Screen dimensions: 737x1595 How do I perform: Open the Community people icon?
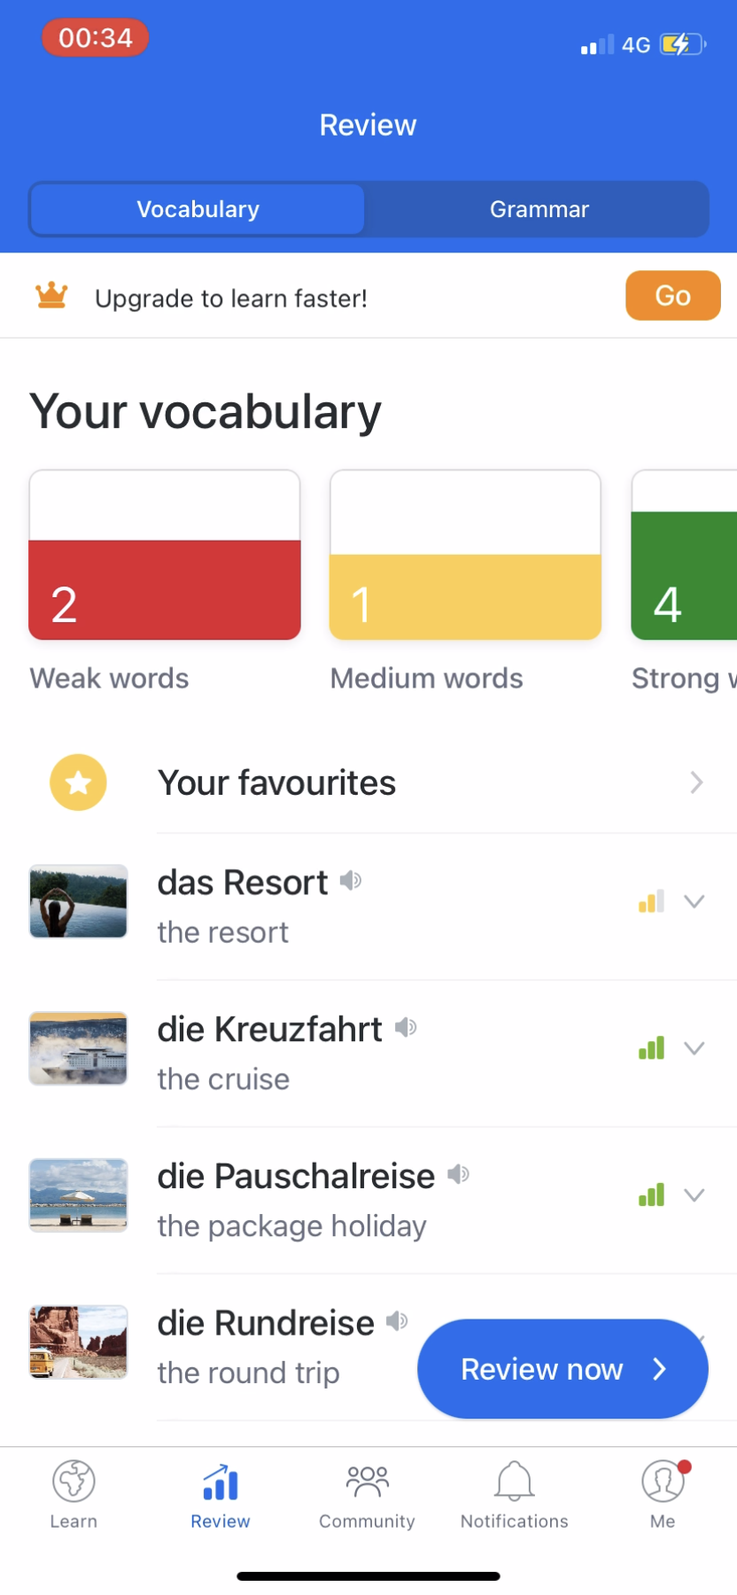pos(367,1482)
